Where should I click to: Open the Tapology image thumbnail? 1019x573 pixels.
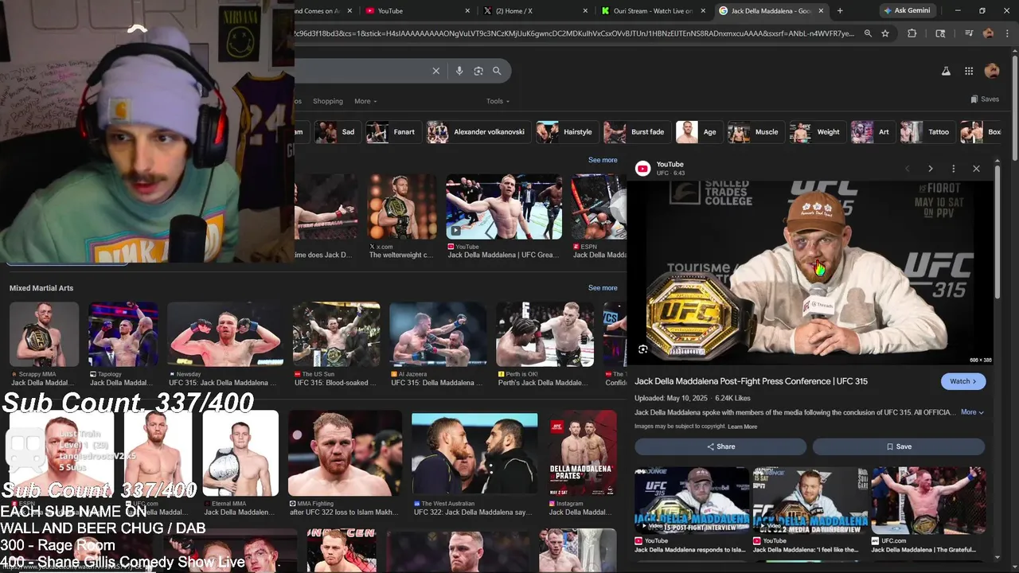pyautogui.click(x=123, y=334)
